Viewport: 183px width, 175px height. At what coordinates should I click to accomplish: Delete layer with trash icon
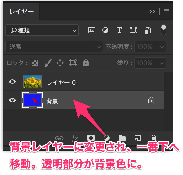[x=153, y=138]
